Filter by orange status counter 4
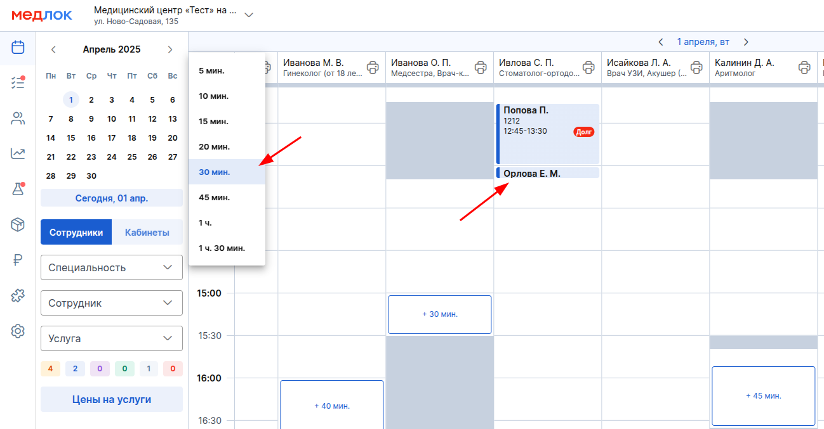The width and height of the screenshot is (824, 429). 50,368
